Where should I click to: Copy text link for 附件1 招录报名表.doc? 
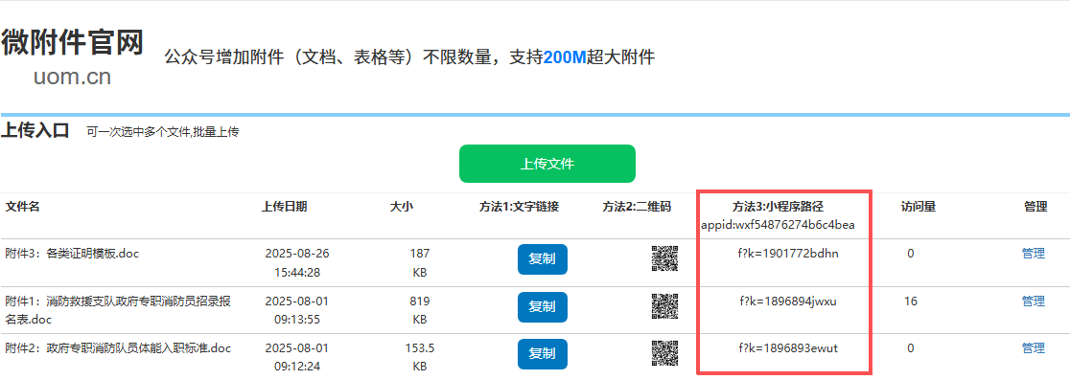coord(542,306)
